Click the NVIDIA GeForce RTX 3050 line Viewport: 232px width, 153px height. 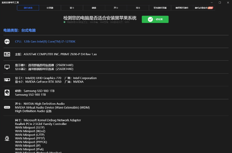[49, 82]
